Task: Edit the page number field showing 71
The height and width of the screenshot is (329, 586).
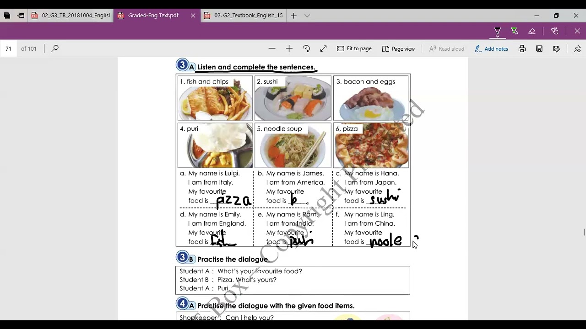Action: 8,48
